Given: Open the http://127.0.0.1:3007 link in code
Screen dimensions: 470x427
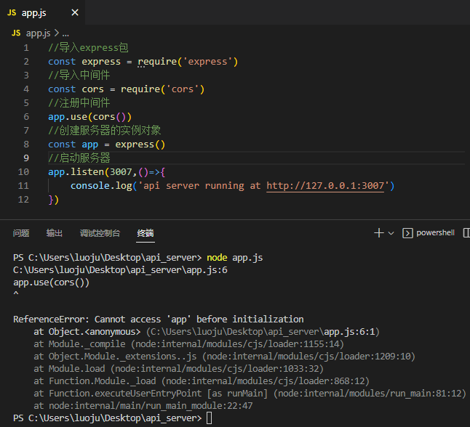Looking at the screenshot, I should 325,186.
